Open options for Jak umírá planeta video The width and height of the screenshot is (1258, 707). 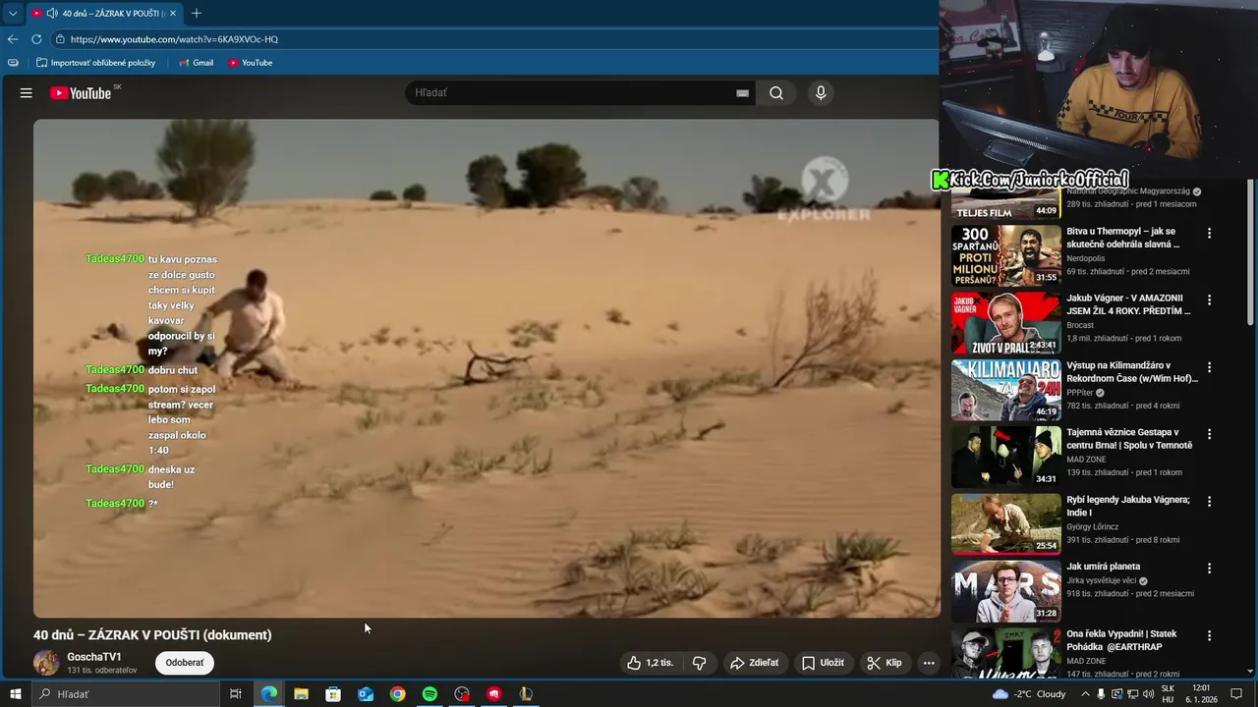(1210, 569)
